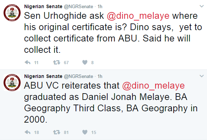
Task: Open Nigerian Senate name on second tweet
Action: point(43,76)
